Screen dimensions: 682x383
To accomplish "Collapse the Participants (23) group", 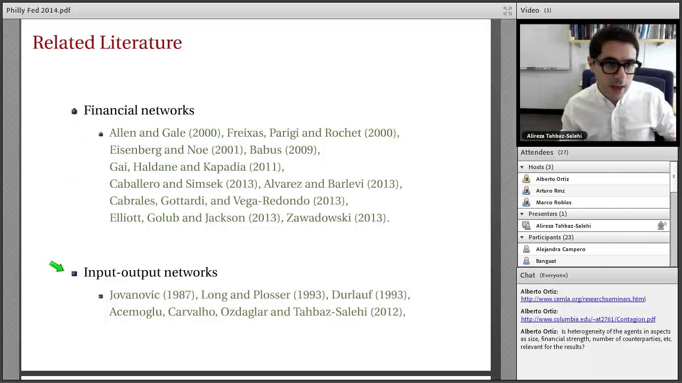I will tap(522, 238).
